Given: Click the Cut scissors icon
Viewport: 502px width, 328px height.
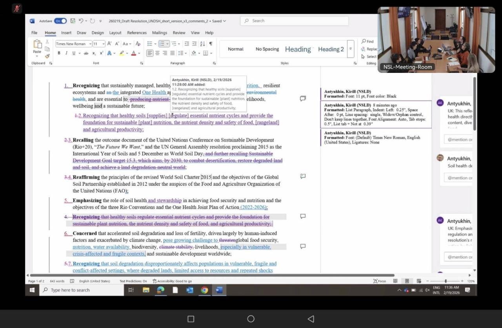Looking at the screenshot, I should coord(47,42).
